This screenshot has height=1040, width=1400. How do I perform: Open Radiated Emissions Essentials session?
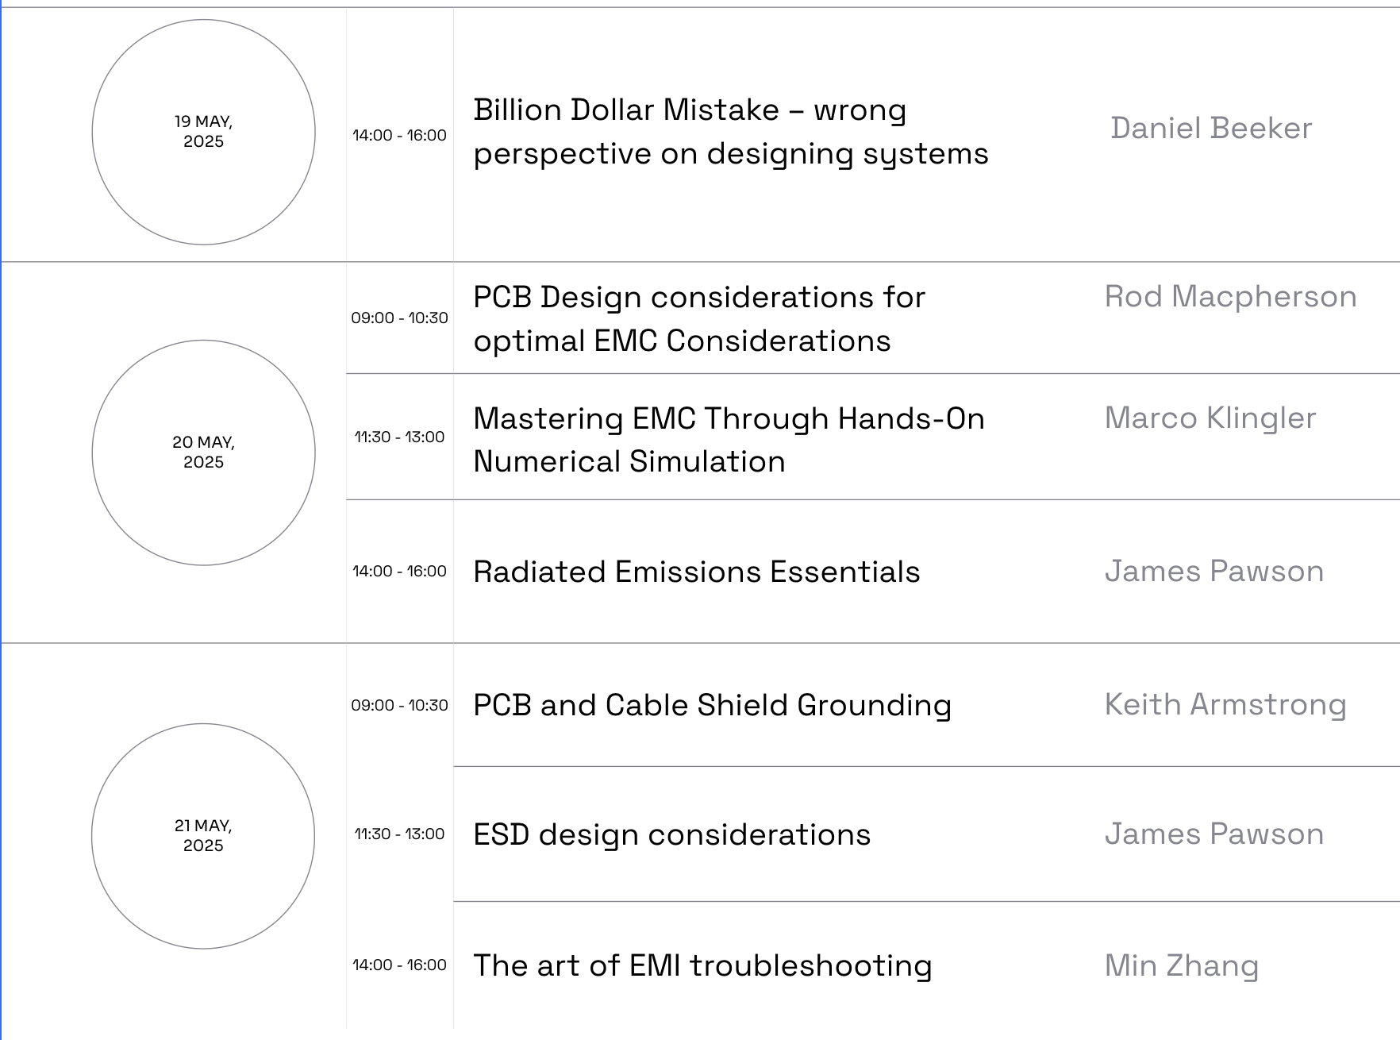pos(697,572)
